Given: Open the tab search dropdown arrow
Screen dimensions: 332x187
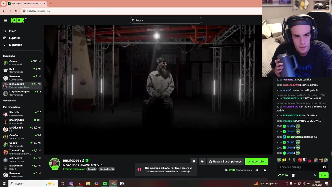Looking at the screenshot, I should tap(3, 4).
